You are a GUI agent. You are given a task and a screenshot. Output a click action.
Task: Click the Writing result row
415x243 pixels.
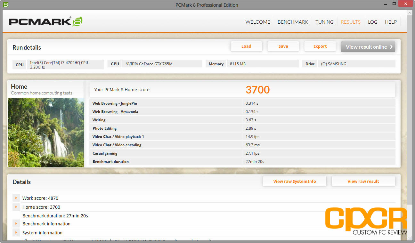point(242,120)
